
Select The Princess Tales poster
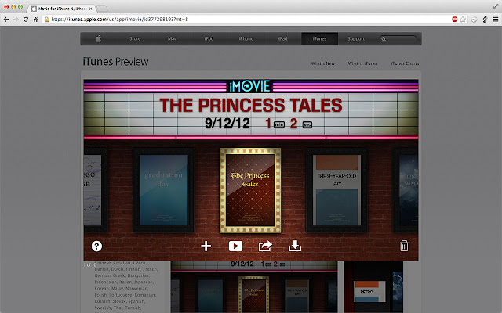click(x=250, y=190)
